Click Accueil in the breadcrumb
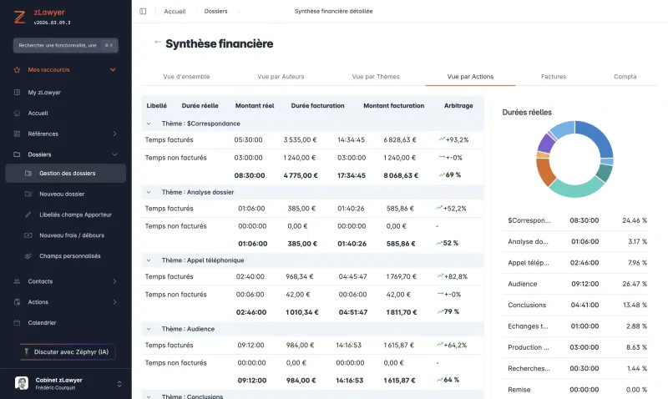The width and height of the screenshot is (668, 399). pos(175,12)
